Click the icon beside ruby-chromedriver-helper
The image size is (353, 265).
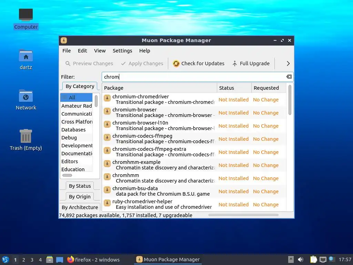[x=107, y=203]
